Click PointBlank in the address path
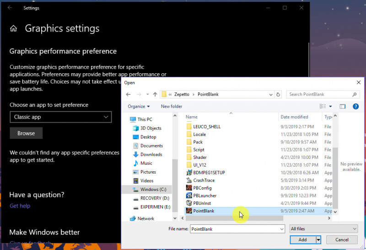The width and height of the screenshot is (366, 250). click(x=208, y=94)
